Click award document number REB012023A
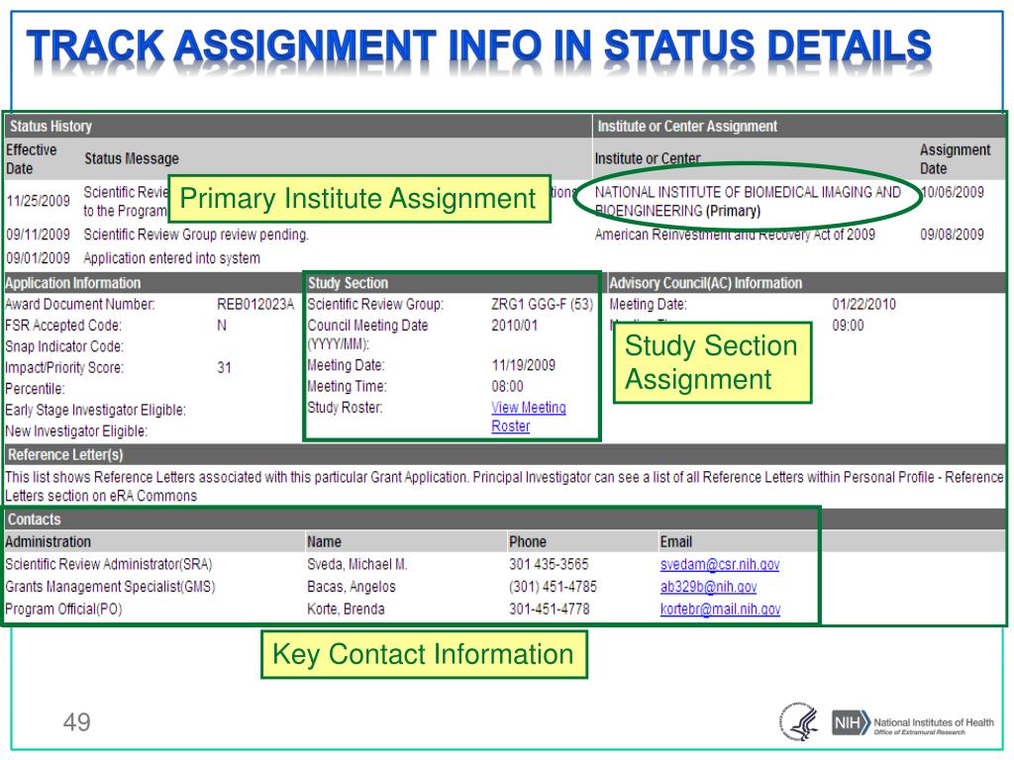The height and width of the screenshot is (760, 1014). coord(255,304)
